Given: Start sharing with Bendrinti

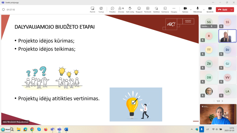Looking at the screenshot, I should click(x=210, y=10).
